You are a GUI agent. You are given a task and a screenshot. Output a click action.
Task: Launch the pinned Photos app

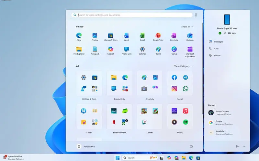click(95, 37)
